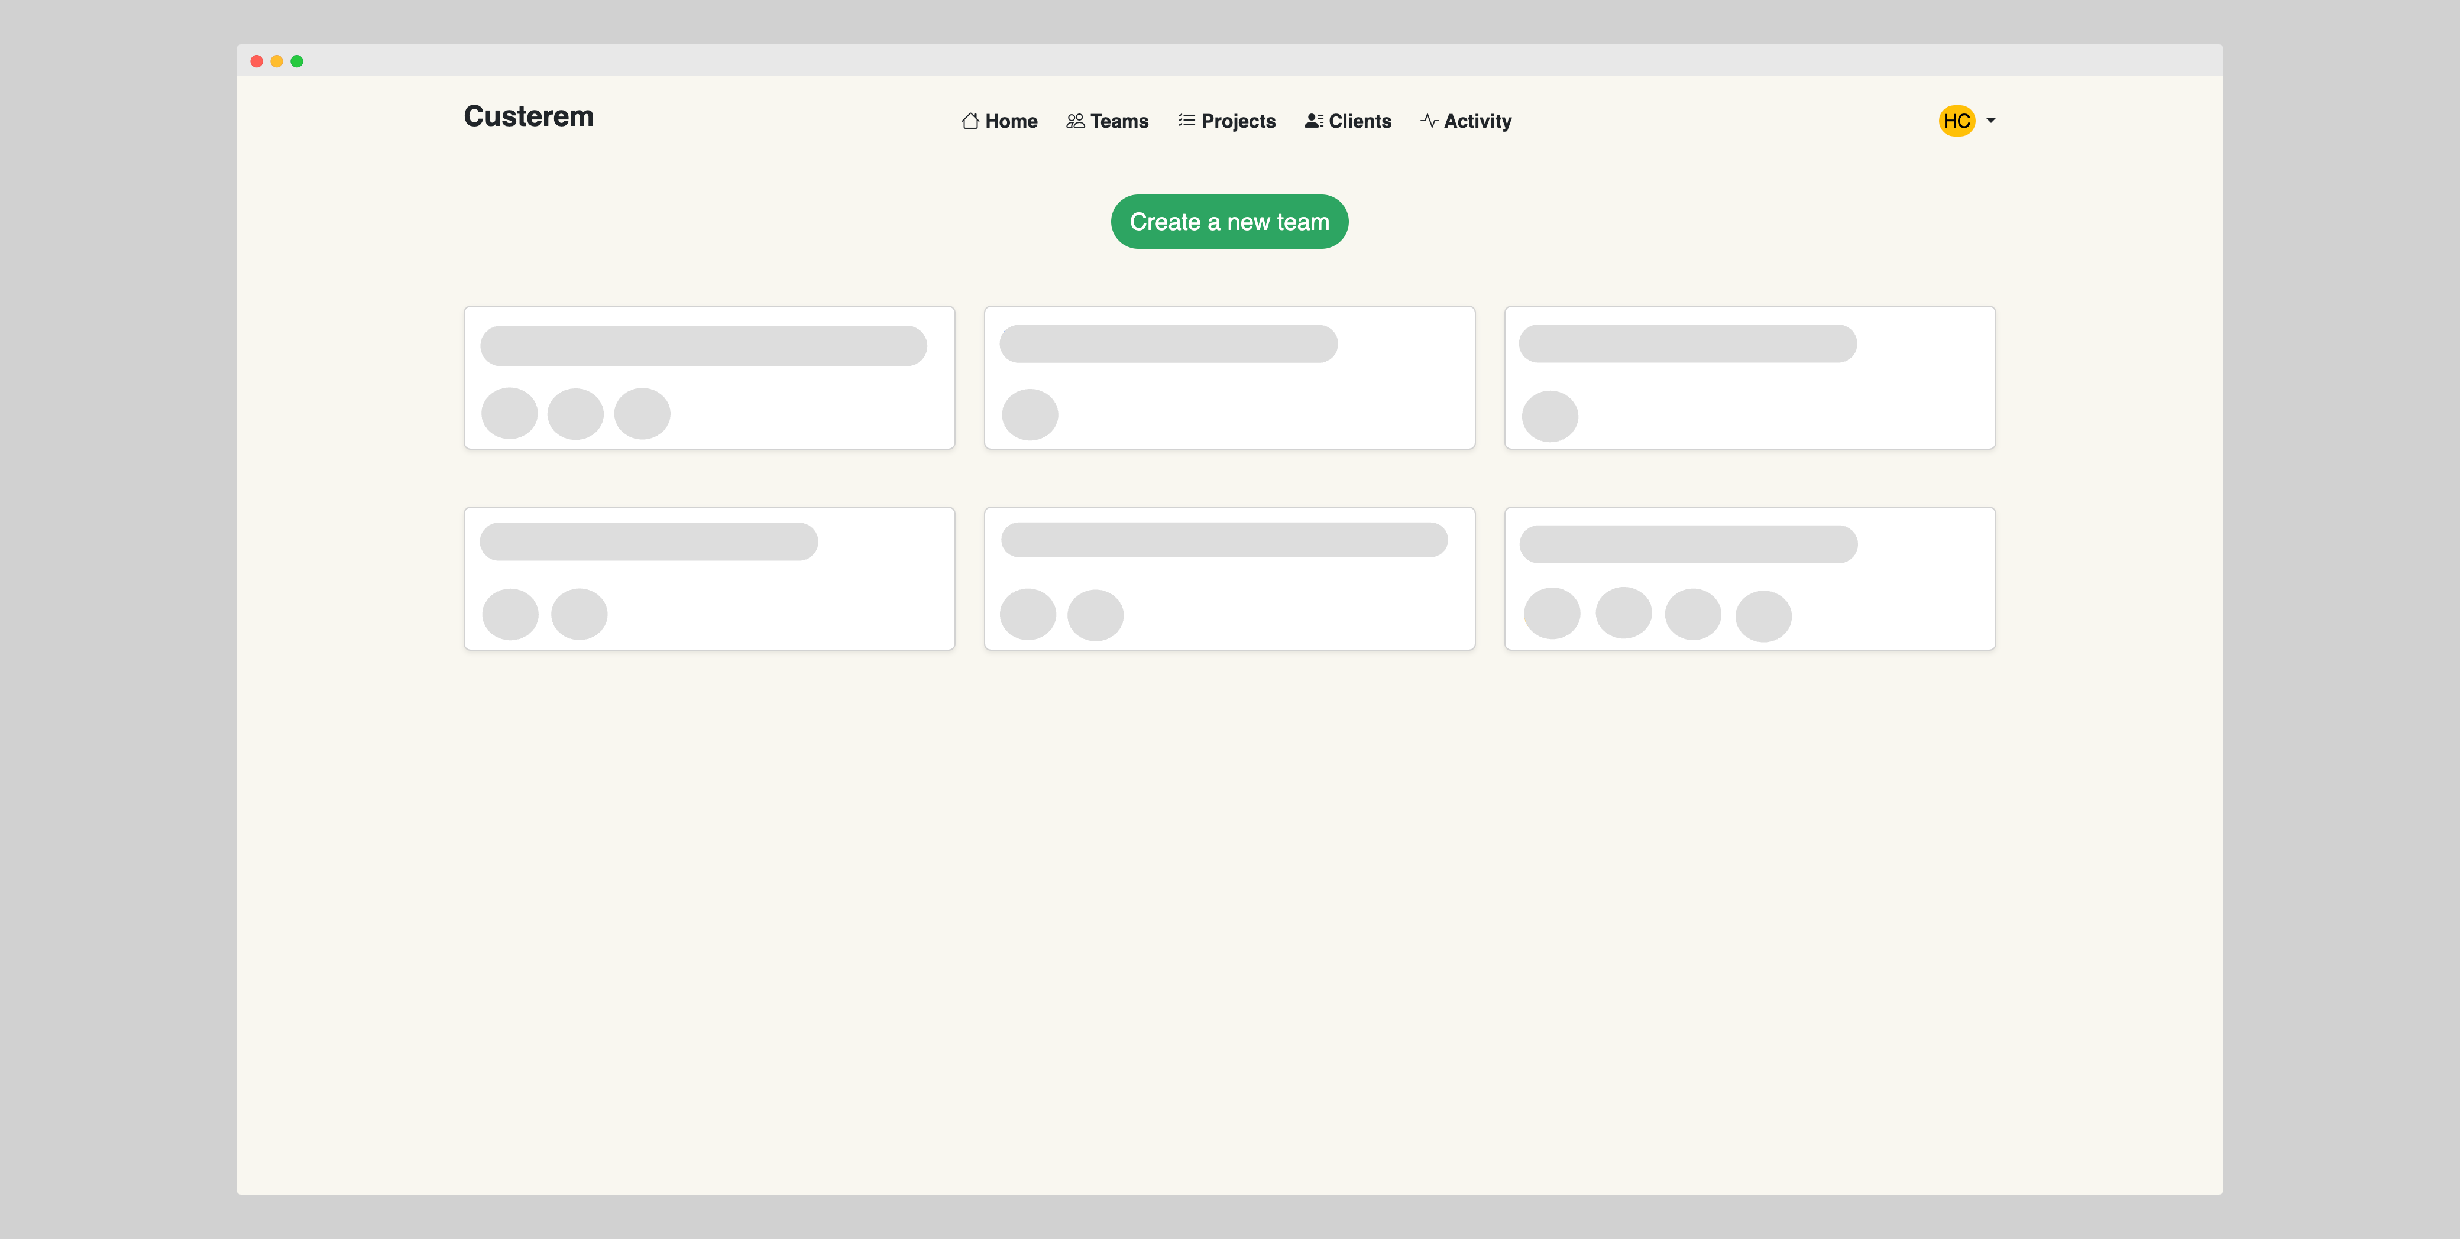Viewport: 2460px width, 1239px height.
Task: Click the Activity pulse icon
Action: pos(1429,120)
